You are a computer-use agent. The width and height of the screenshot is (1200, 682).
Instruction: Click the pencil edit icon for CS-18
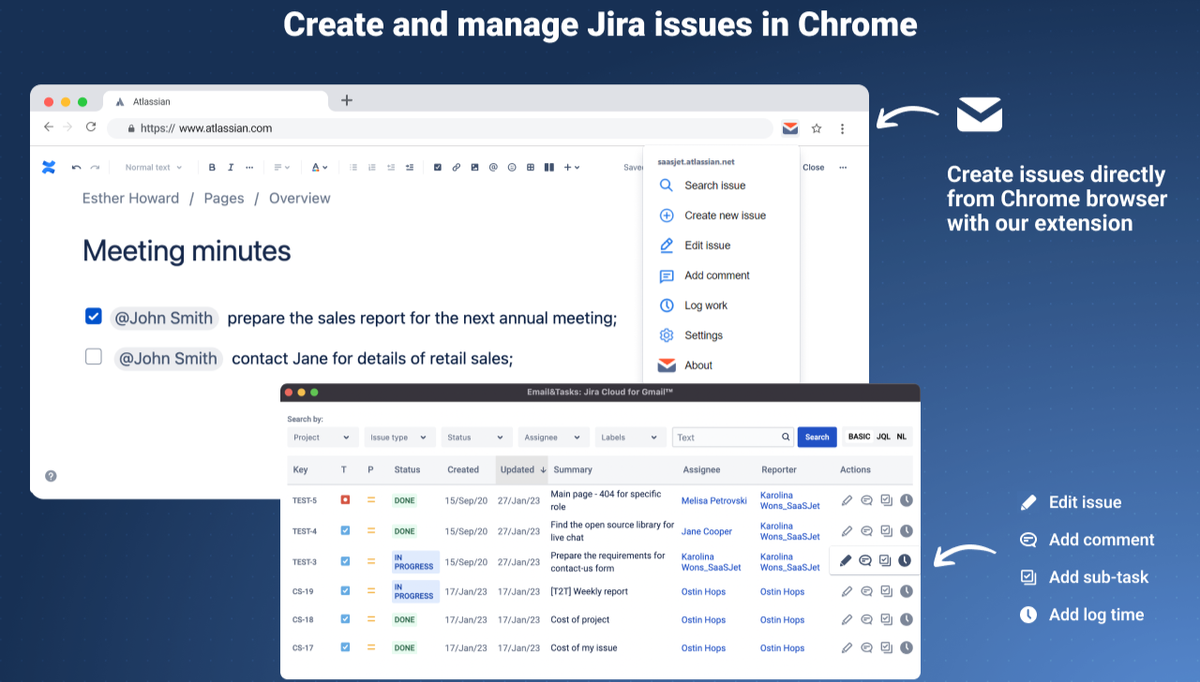click(847, 620)
